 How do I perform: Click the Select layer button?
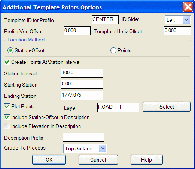167,107
